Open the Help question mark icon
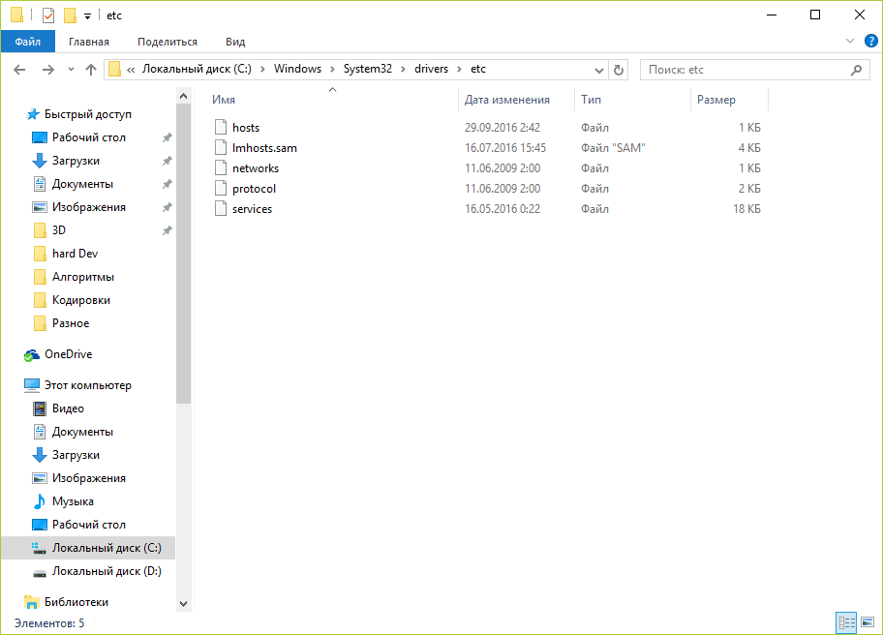The image size is (883, 635). (870, 42)
